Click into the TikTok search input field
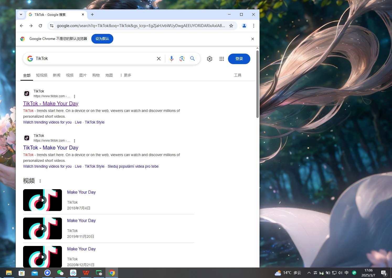Image resolution: width=392 pixels, height=278 pixels. pyautogui.click(x=94, y=59)
